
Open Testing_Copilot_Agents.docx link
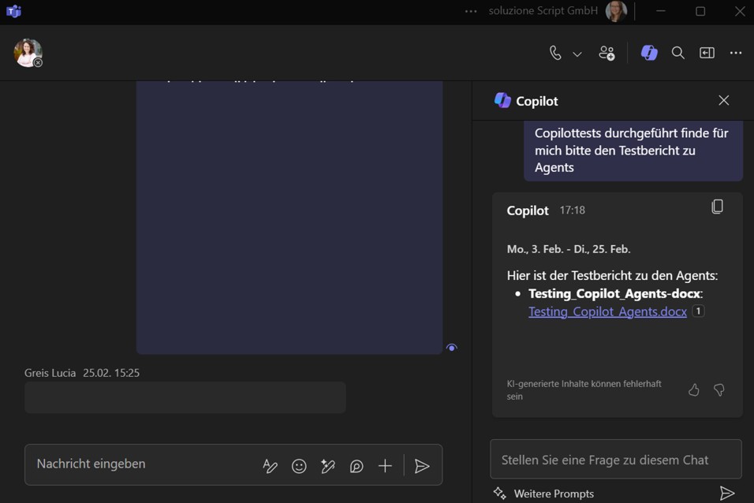coord(607,311)
